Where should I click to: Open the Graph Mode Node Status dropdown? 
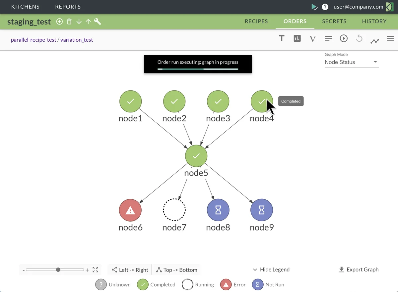[x=352, y=62]
